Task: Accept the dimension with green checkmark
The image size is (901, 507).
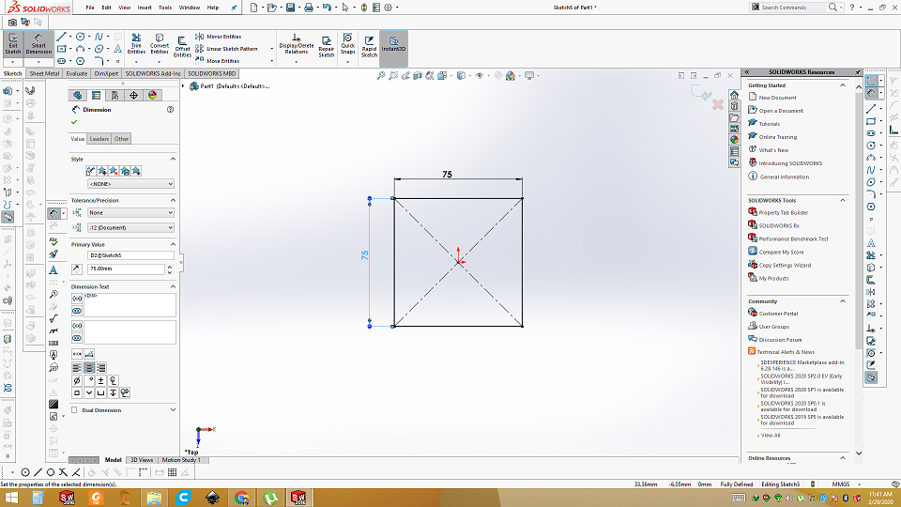Action: coord(74,122)
